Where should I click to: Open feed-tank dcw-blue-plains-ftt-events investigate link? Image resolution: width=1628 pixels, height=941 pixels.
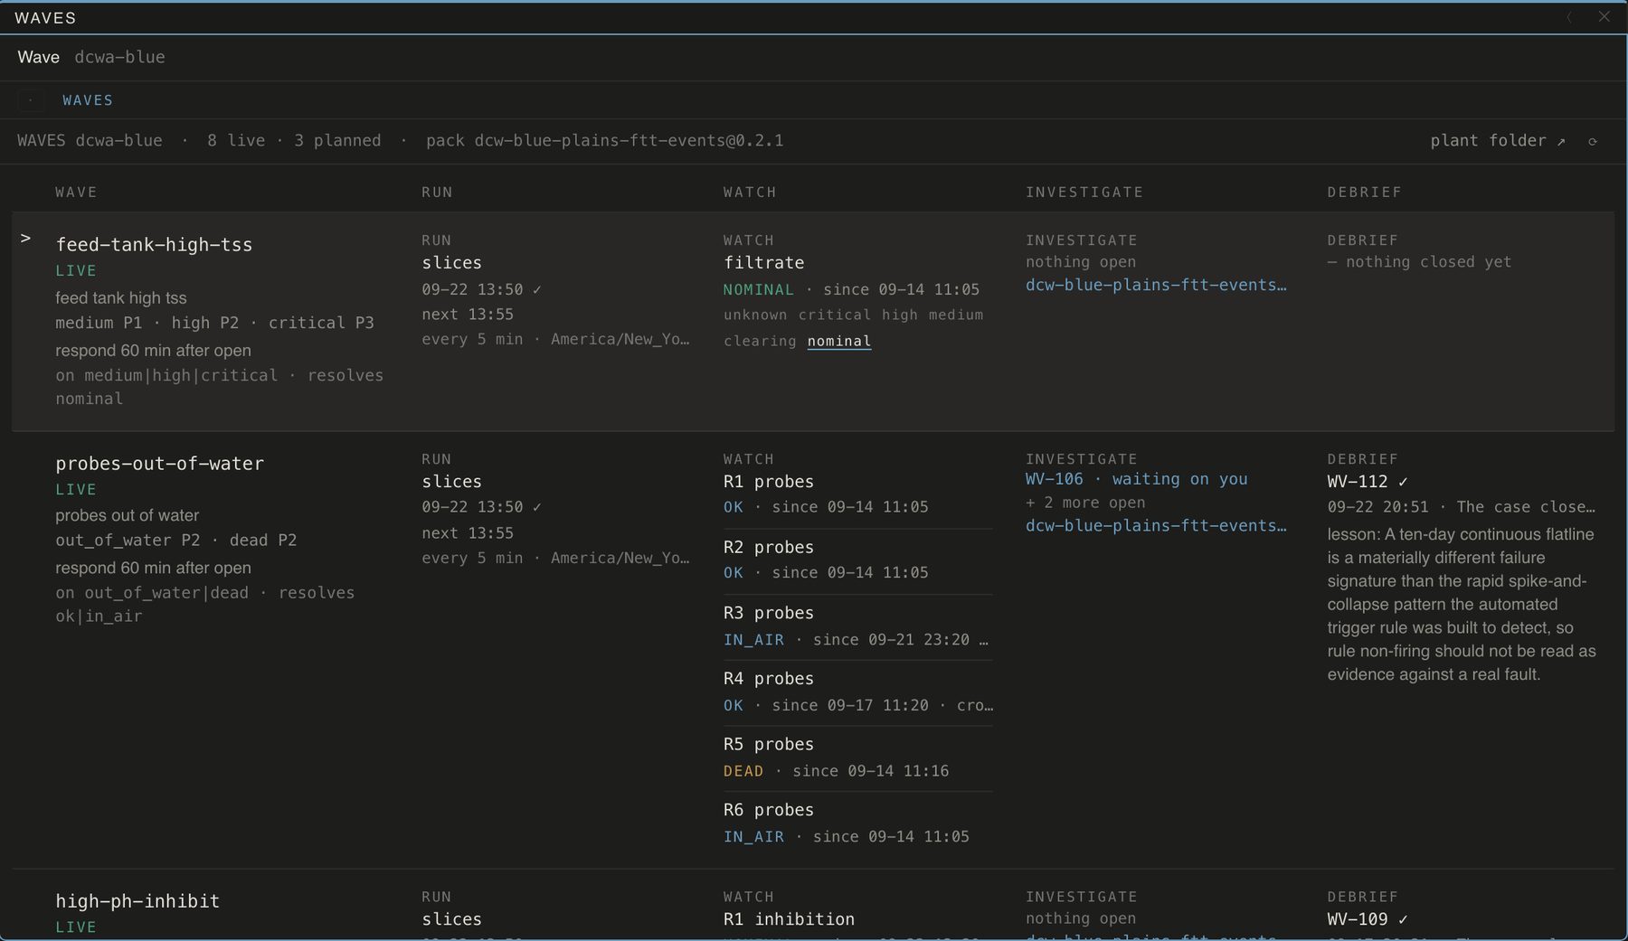[x=1156, y=285]
